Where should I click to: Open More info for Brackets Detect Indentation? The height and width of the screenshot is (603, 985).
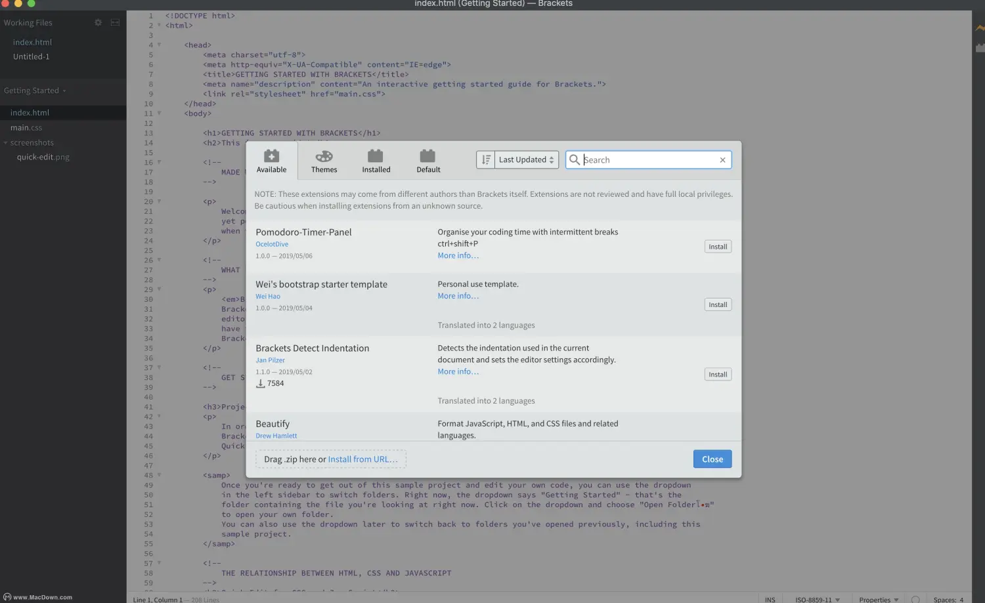point(458,371)
